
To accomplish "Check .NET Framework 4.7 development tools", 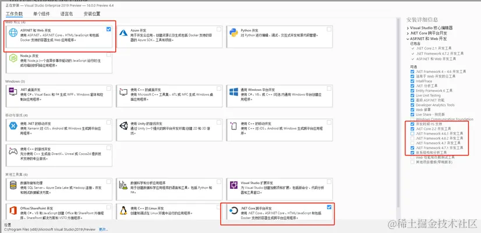I will tap(412, 143).
